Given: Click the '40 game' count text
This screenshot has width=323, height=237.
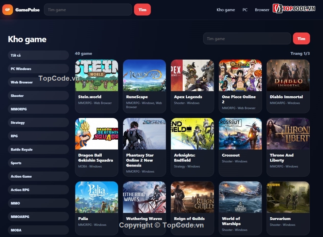Looking at the screenshot, I should coord(83,53).
